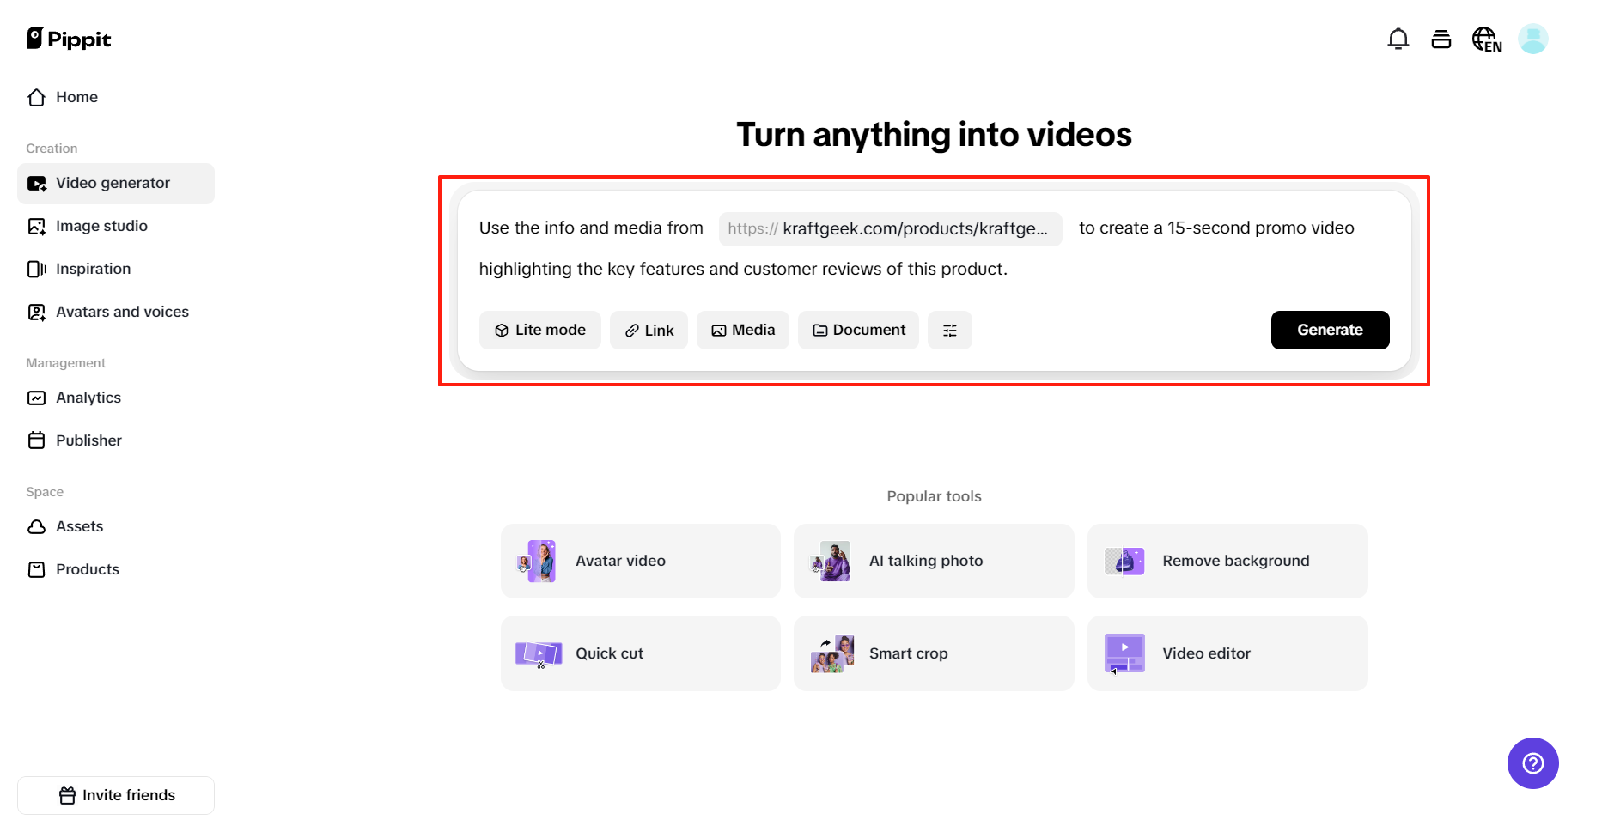The height and width of the screenshot is (832, 1602).
Task: Open the generation settings sliders panel
Action: 949,330
